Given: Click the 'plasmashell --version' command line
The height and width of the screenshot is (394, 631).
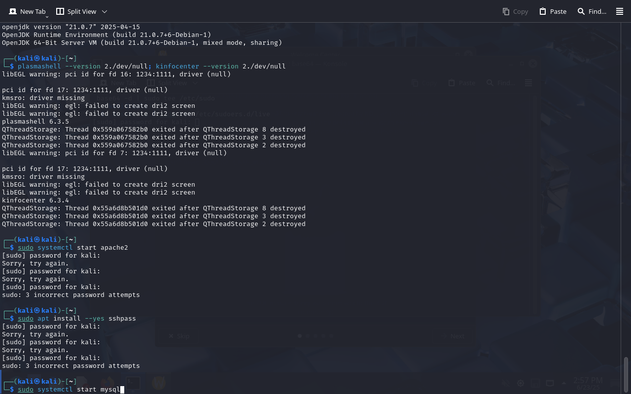Looking at the screenshot, I should click(x=152, y=66).
